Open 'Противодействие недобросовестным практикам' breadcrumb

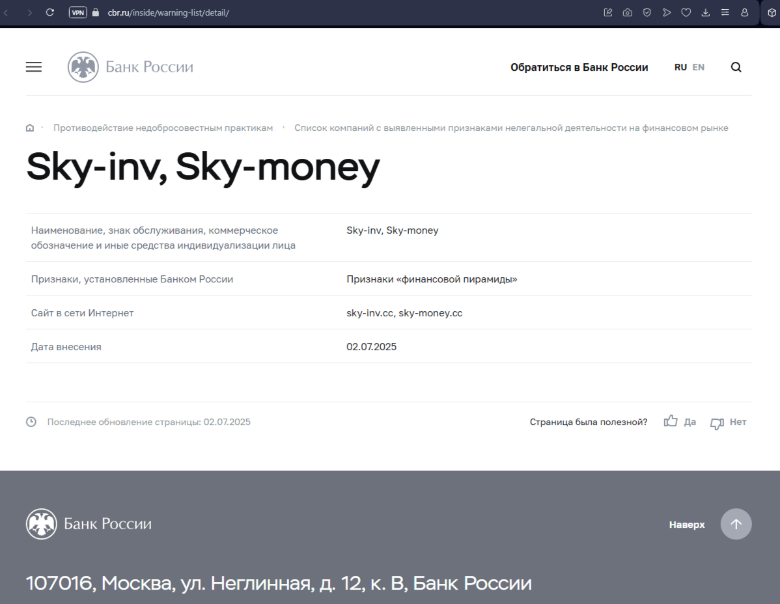tap(163, 128)
